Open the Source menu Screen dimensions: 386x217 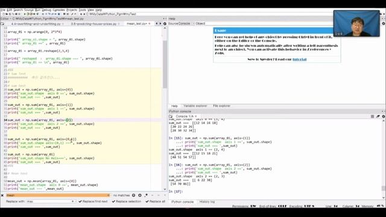tap(29, 10)
